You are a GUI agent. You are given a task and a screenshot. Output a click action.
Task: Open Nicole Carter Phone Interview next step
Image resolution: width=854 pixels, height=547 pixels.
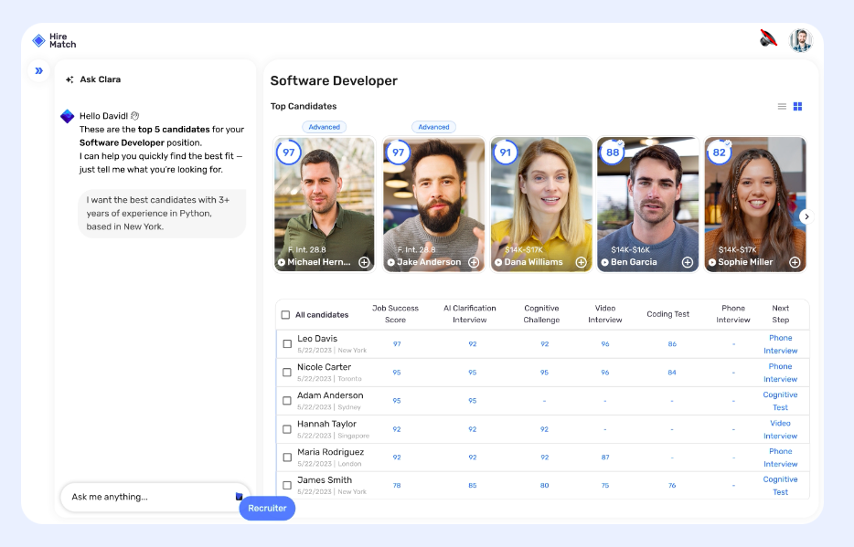pos(780,373)
